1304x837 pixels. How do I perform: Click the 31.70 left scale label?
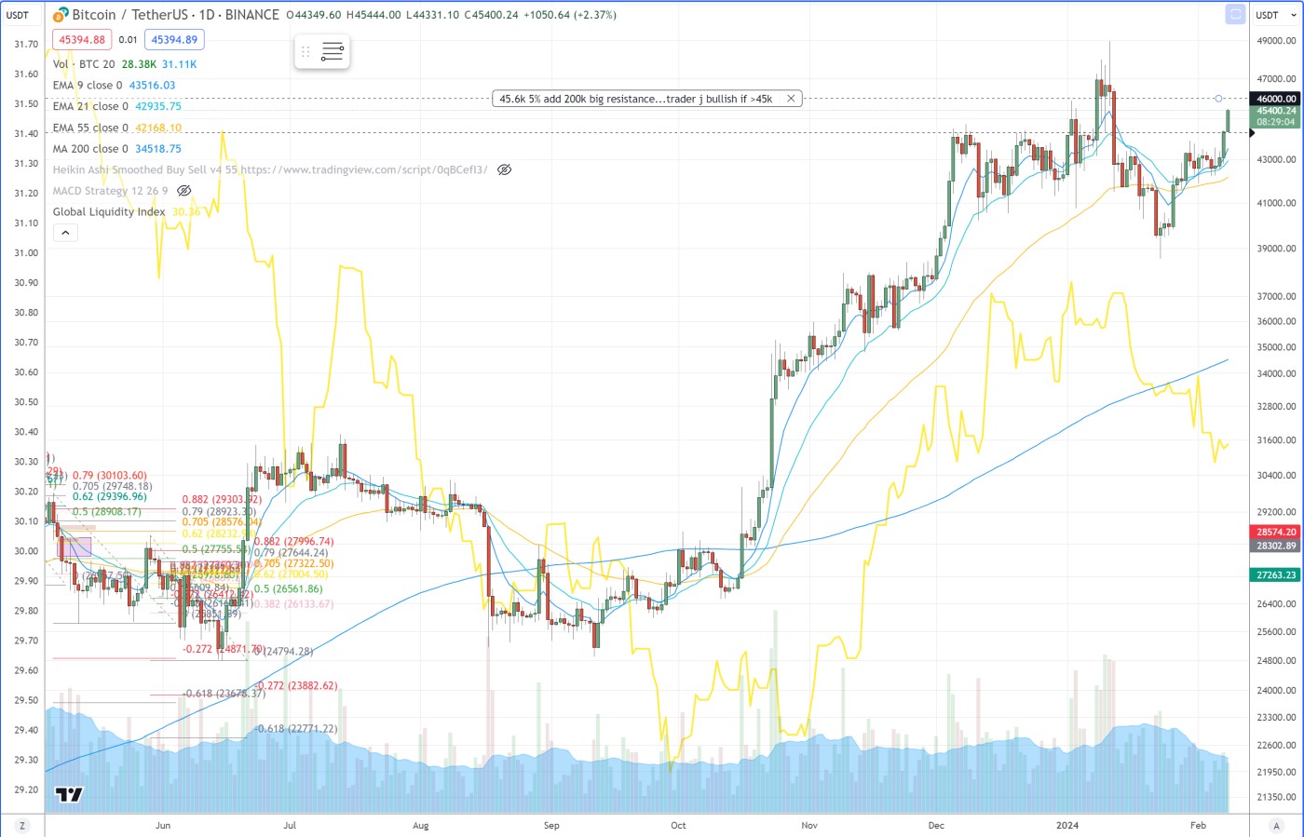pos(26,45)
